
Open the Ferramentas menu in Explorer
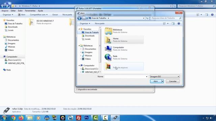coord(30,10)
